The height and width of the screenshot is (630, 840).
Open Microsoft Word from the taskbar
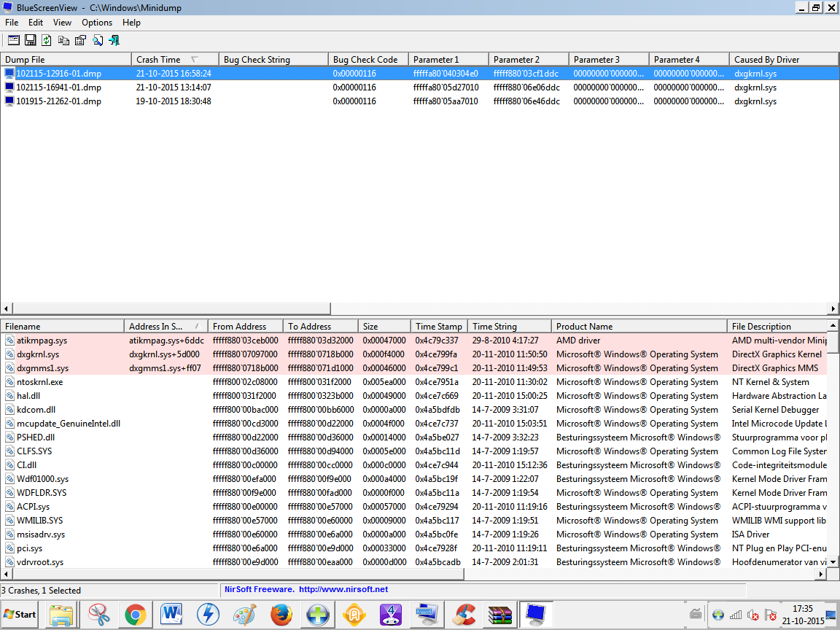171,614
